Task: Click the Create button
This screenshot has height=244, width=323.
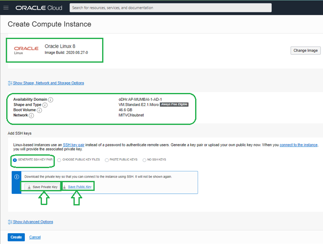Action: click(x=16, y=237)
